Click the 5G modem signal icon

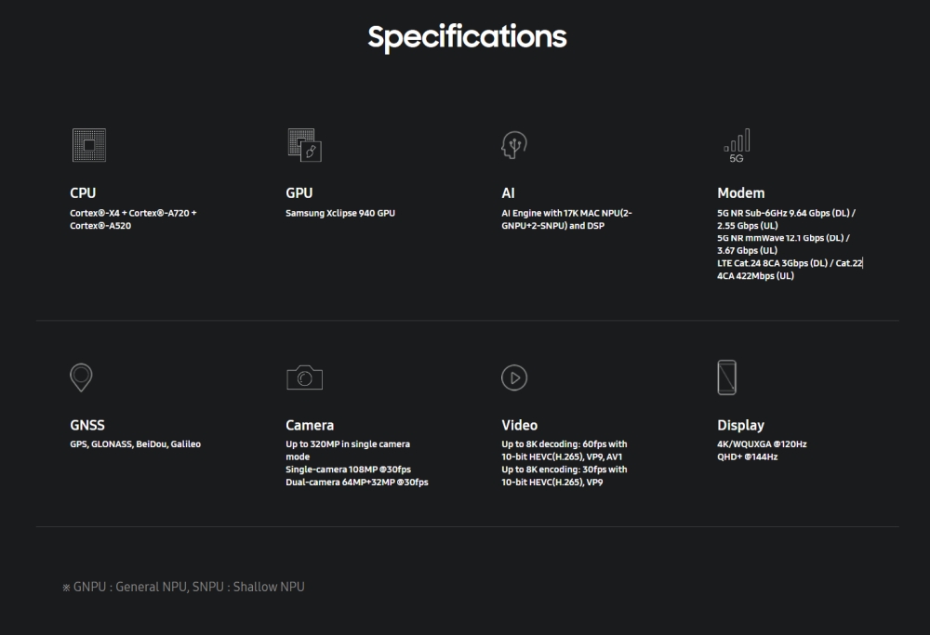coord(736,146)
